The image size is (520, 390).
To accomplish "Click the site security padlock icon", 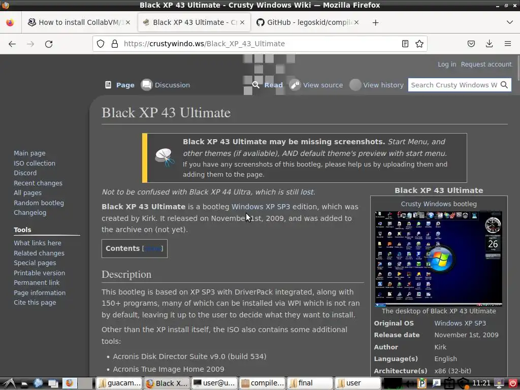I will click(115, 44).
